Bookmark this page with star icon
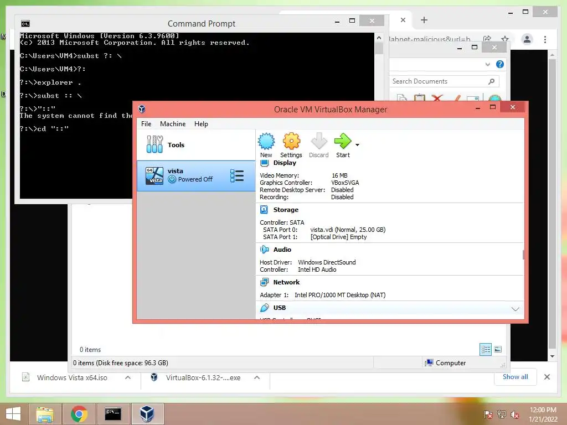Viewport: 567px width, 425px height. point(505,39)
